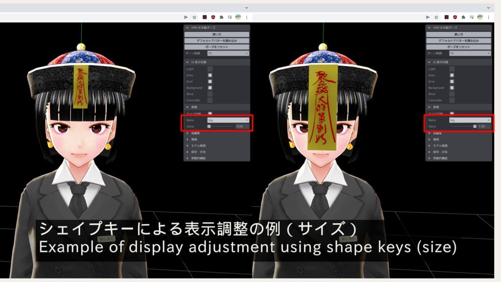
Task: Open the green extension icon in right toolbar
Action: pos(480,17)
